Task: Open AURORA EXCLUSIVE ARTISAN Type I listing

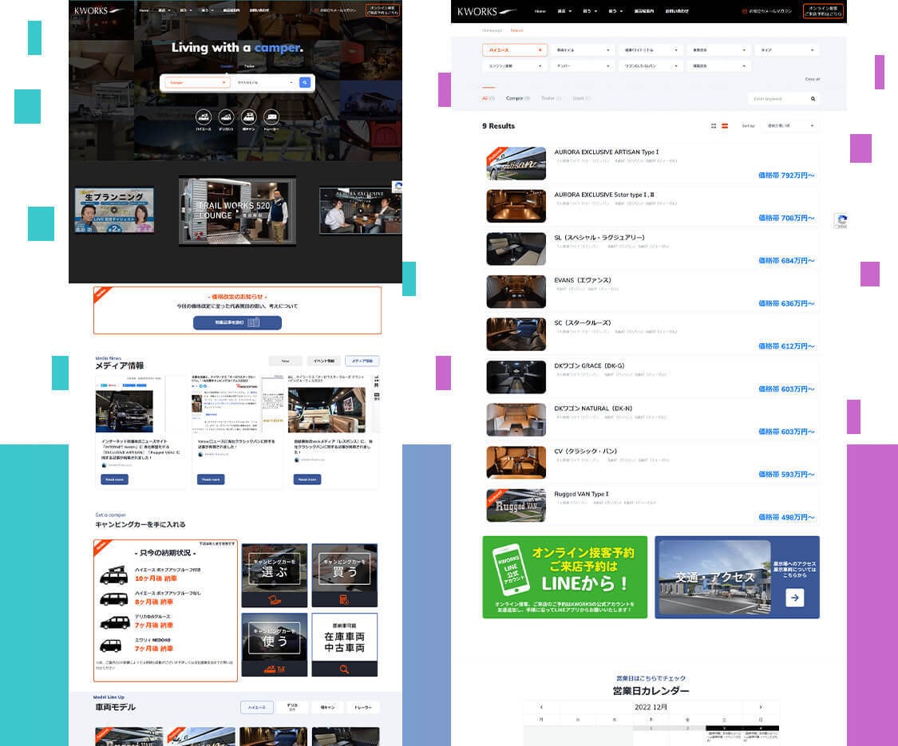Action: pyautogui.click(x=653, y=164)
